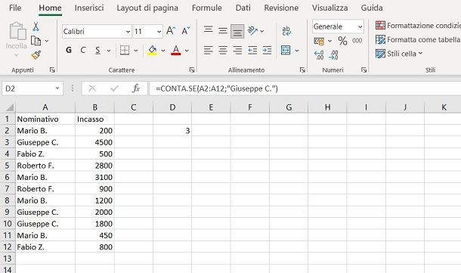Align text to top of cell

[209, 30]
